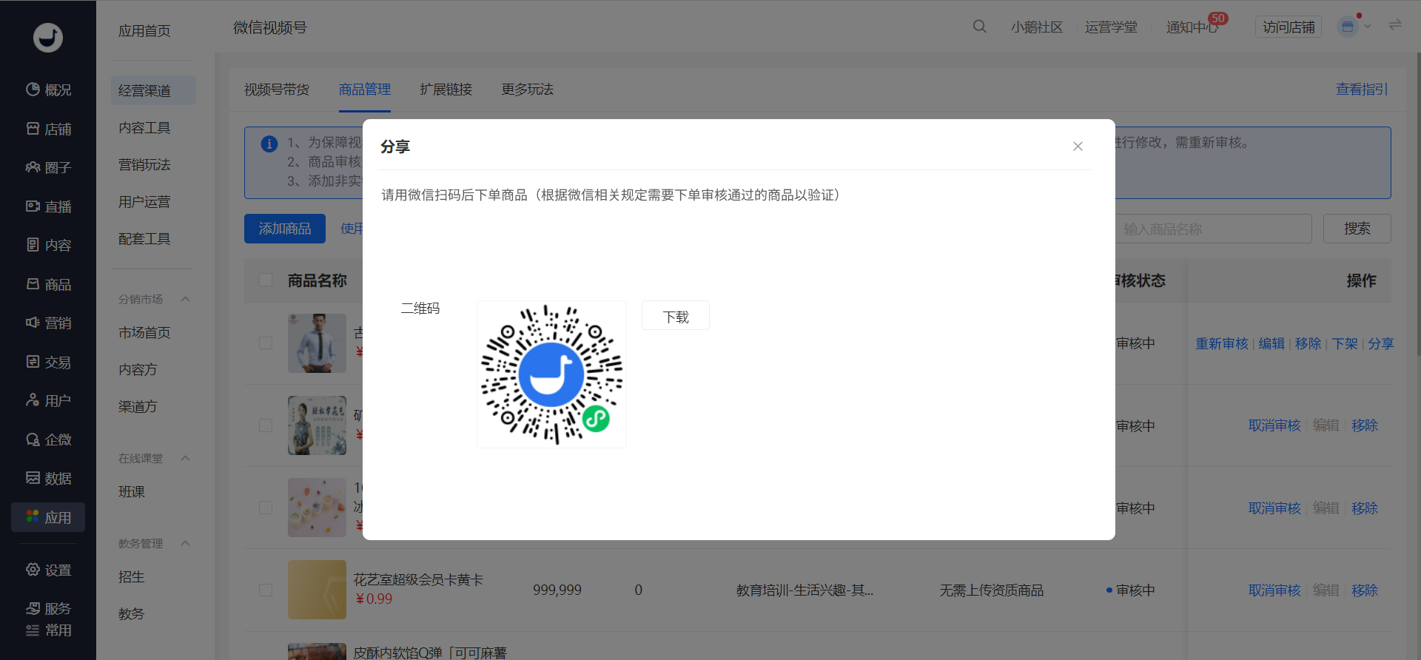Check 花艺室超级会员卡黄卡 row checkbox

[x=266, y=590]
